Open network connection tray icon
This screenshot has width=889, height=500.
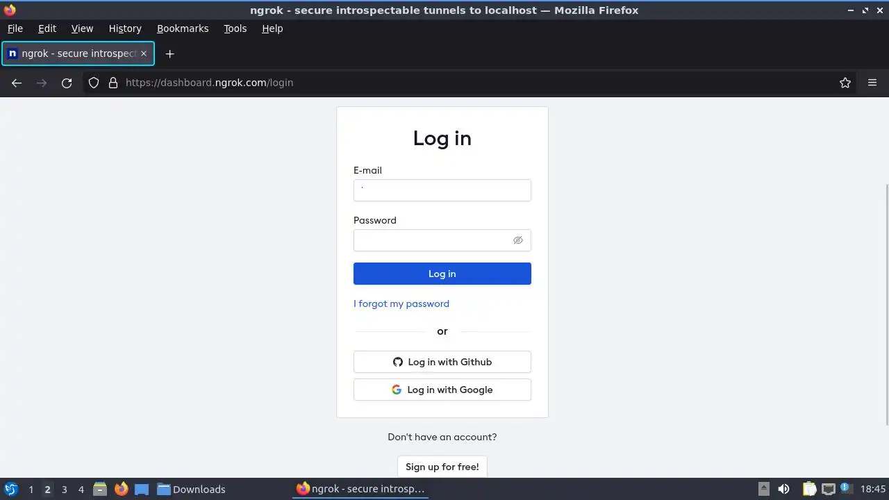[x=828, y=489]
